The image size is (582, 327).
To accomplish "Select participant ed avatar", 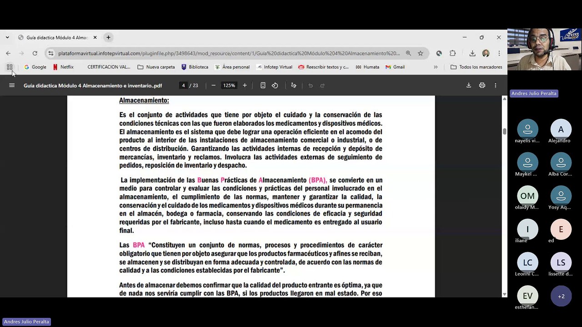I will (561, 229).
